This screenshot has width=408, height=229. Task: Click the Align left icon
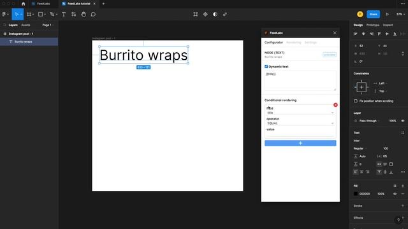coord(356,34)
